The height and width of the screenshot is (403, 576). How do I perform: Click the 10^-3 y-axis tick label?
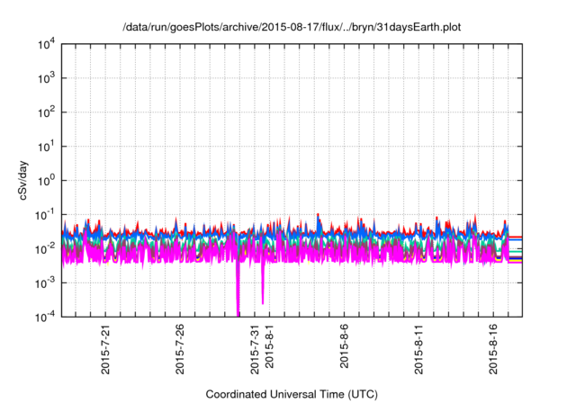click(45, 282)
